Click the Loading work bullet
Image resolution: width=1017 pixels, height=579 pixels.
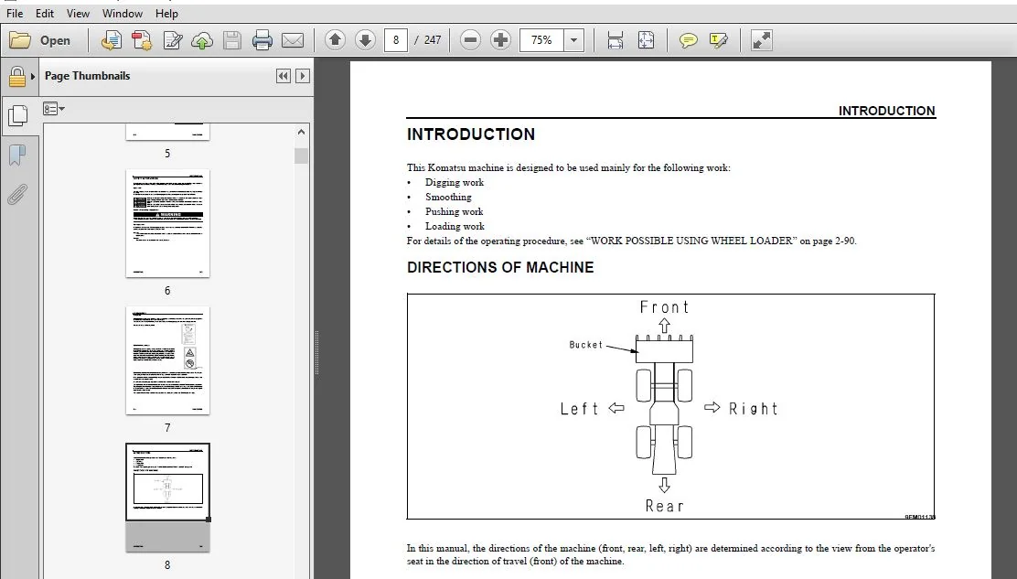coord(455,226)
